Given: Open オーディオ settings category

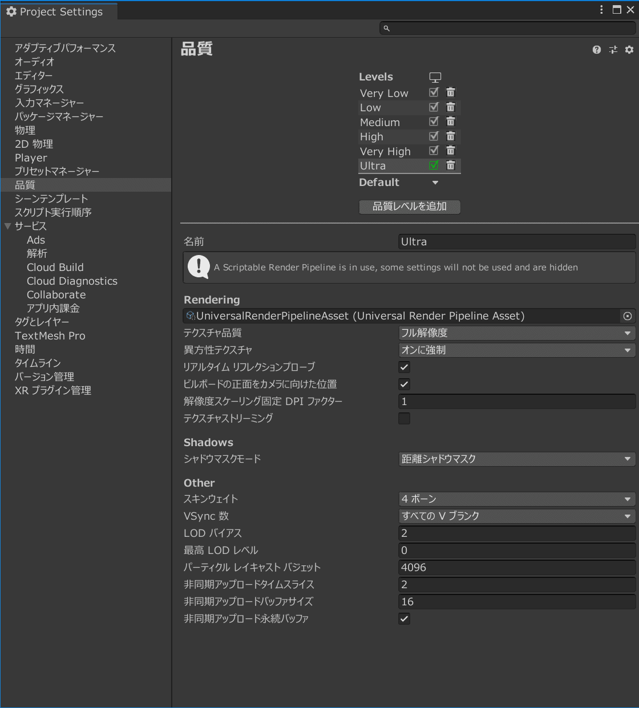Looking at the screenshot, I should (x=34, y=62).
